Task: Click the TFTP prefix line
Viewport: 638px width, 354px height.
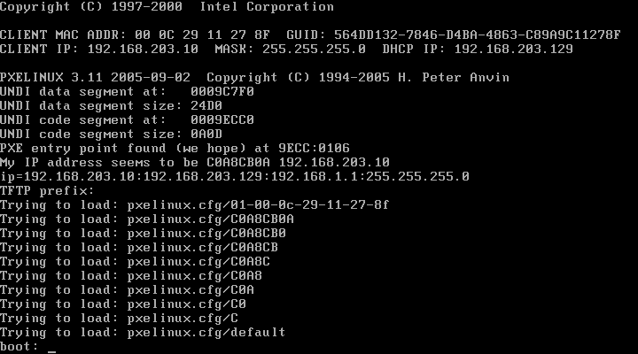Action: (x=47, y=190)
